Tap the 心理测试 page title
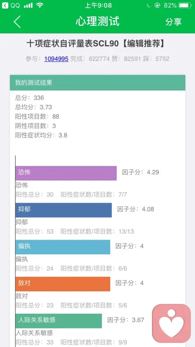The image size is (195, 347). pos(97,22)
